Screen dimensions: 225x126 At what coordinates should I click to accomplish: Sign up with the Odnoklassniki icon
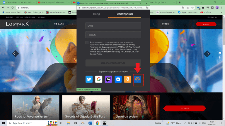tap(128, 79)
